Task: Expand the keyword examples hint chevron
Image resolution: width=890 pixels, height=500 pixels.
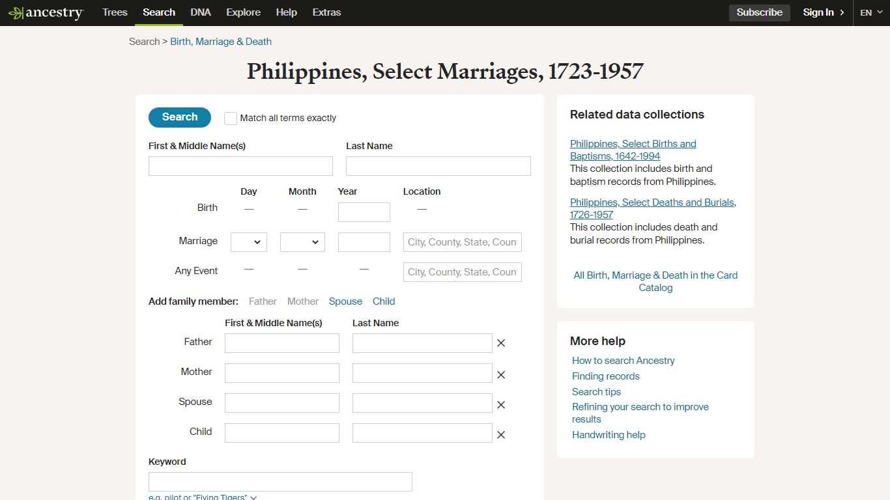Action: click(x=253, y=498)
